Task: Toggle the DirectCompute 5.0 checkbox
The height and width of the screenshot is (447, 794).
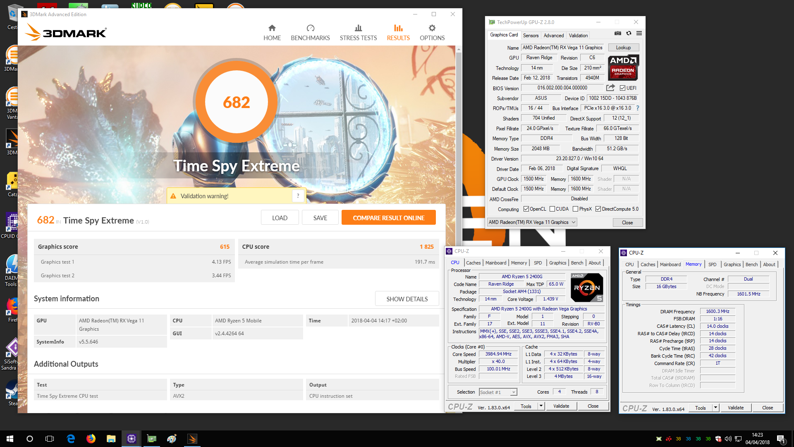Action: [x=598, y=209]
